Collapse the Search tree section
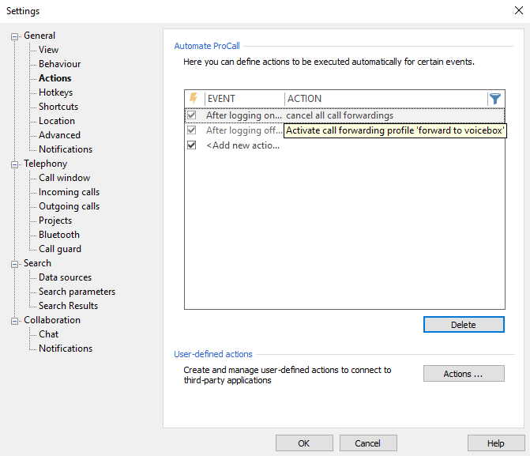This screenshot has width=530, height=456. click(x=15, y=263)
